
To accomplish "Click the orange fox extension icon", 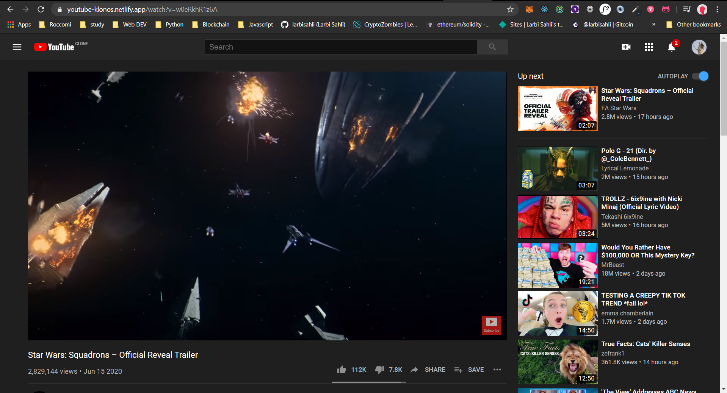I will coord(529,9).
